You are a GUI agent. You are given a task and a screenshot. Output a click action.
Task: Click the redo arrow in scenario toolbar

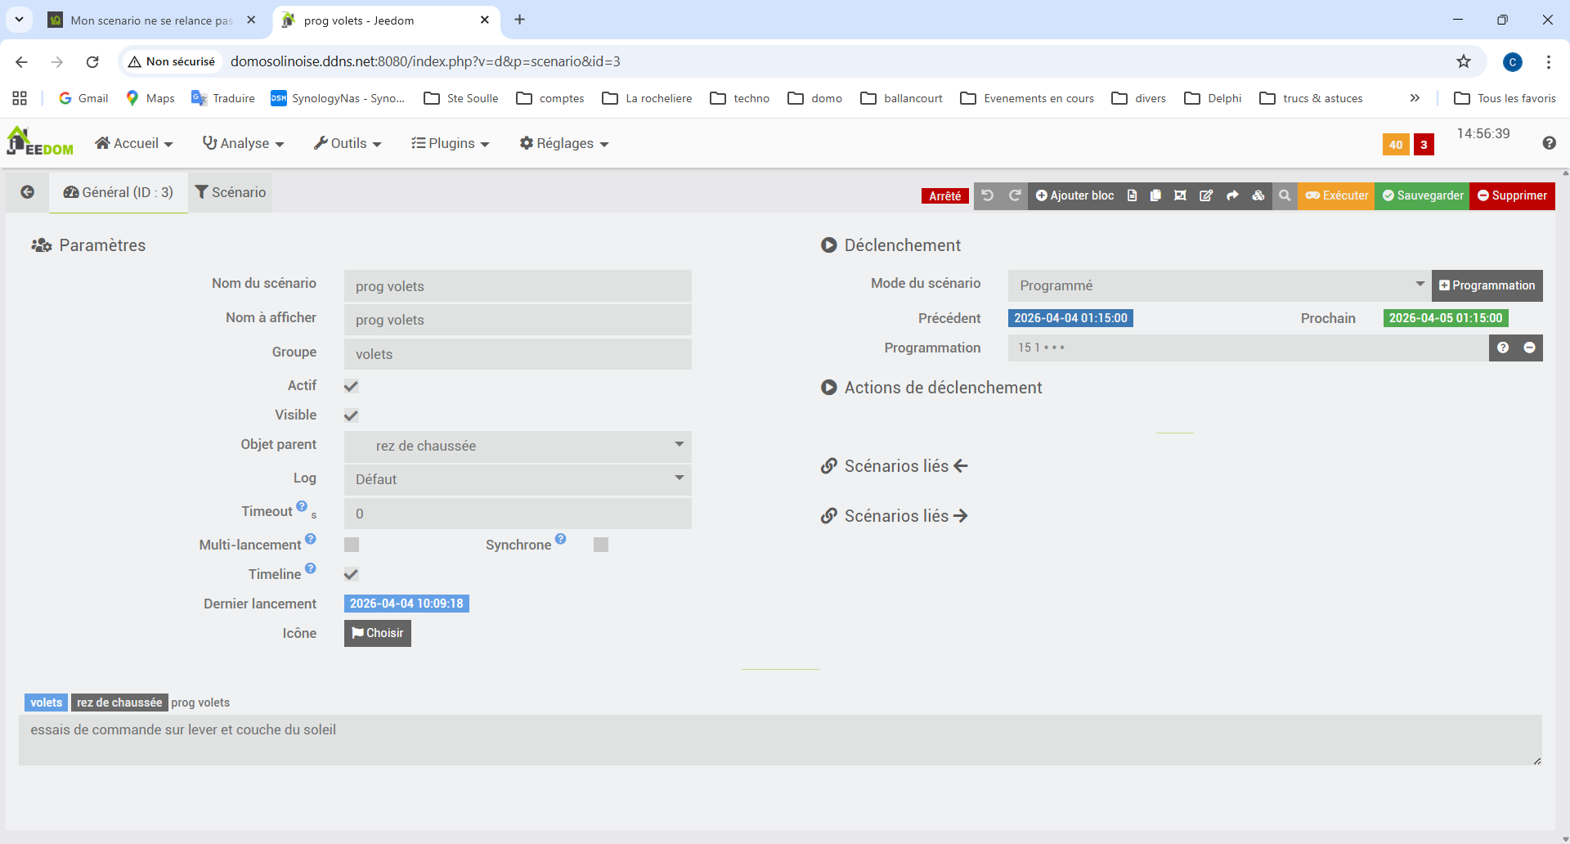[x=1015, y=195]
